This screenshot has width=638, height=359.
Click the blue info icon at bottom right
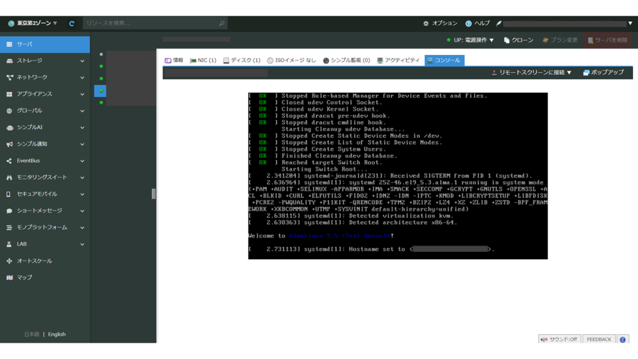click(622, 339)
